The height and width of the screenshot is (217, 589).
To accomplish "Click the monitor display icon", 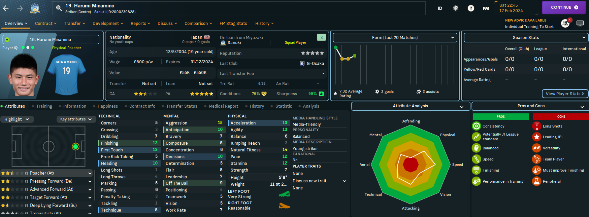I will (580, 23).
